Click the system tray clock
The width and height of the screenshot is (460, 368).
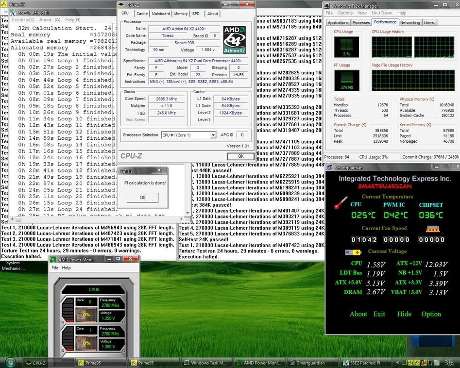tap(449, 363)
